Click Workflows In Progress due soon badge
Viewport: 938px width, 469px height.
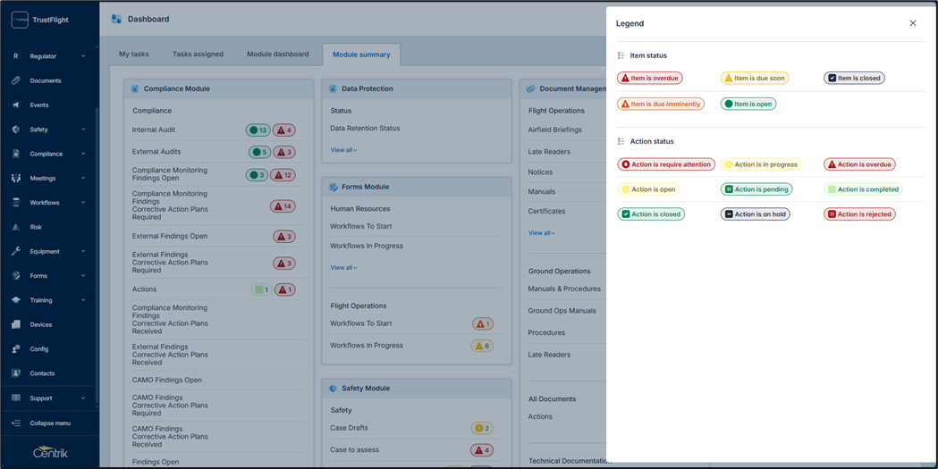tap(482, 346)
